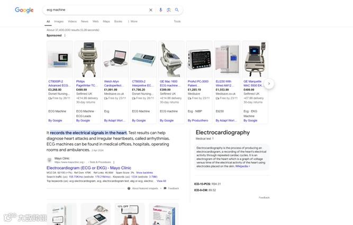Open the Maps tab
Screen dimensions: 353x225
tap(106, 21)
